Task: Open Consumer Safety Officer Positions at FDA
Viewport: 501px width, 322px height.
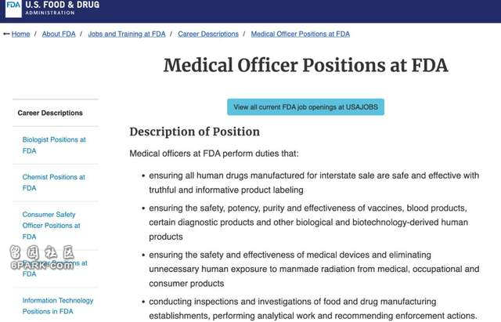Action: [51, 226]
